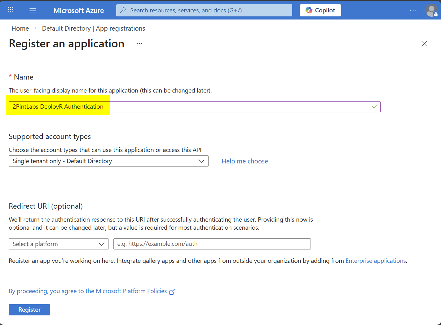
Task: Go to Home breadcrumb
Action: 20,28
